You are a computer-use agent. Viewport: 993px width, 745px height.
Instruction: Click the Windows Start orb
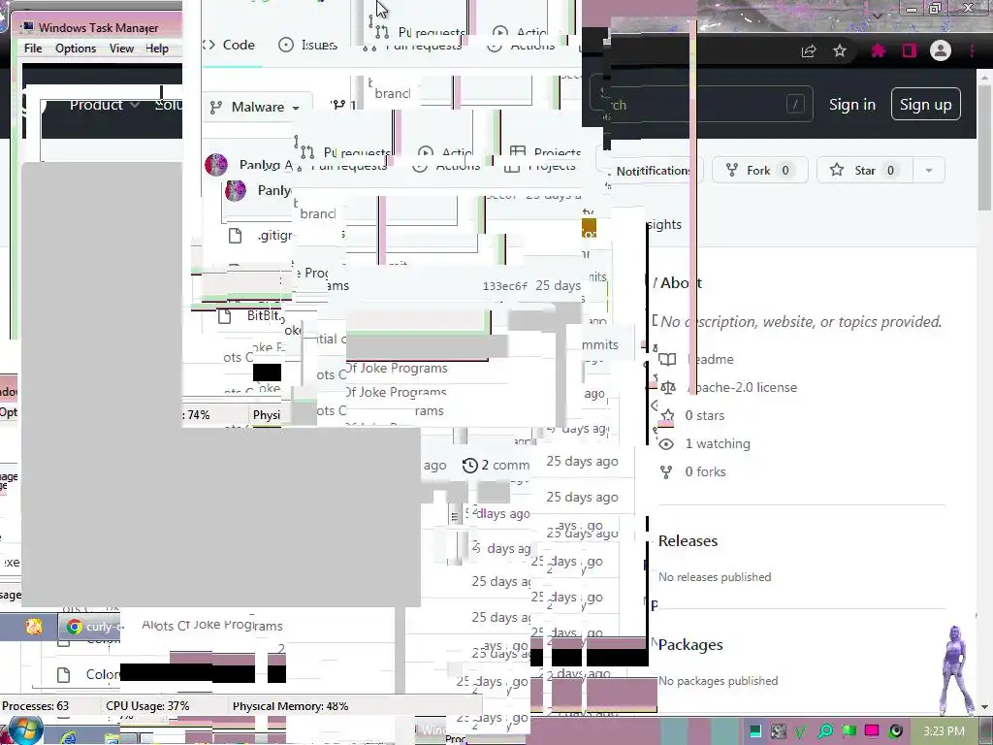(26, 729)
